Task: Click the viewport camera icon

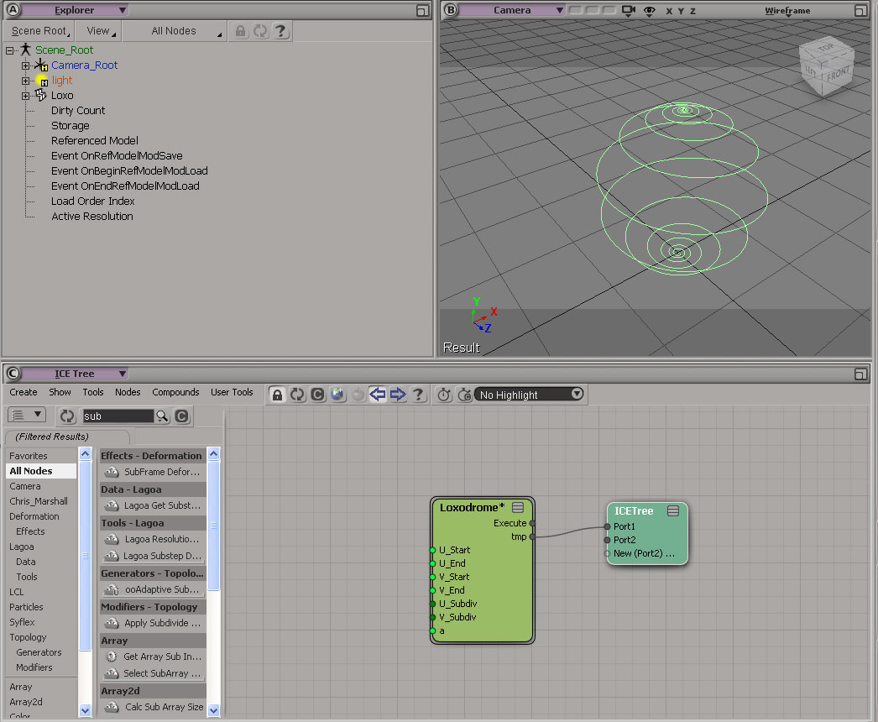Action: point(628,11)
